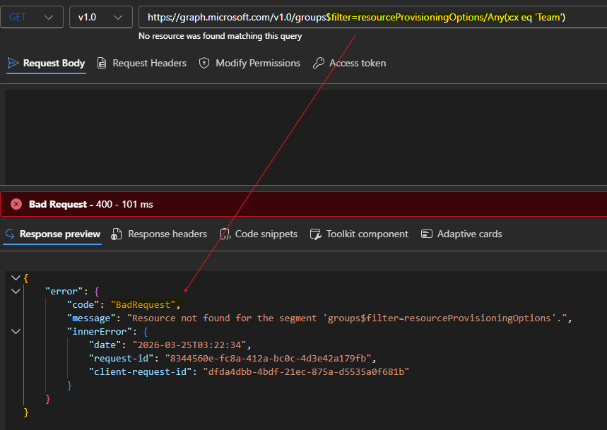Click the Access token key icon
607x430 pixels.
click(x=318, y=63)
